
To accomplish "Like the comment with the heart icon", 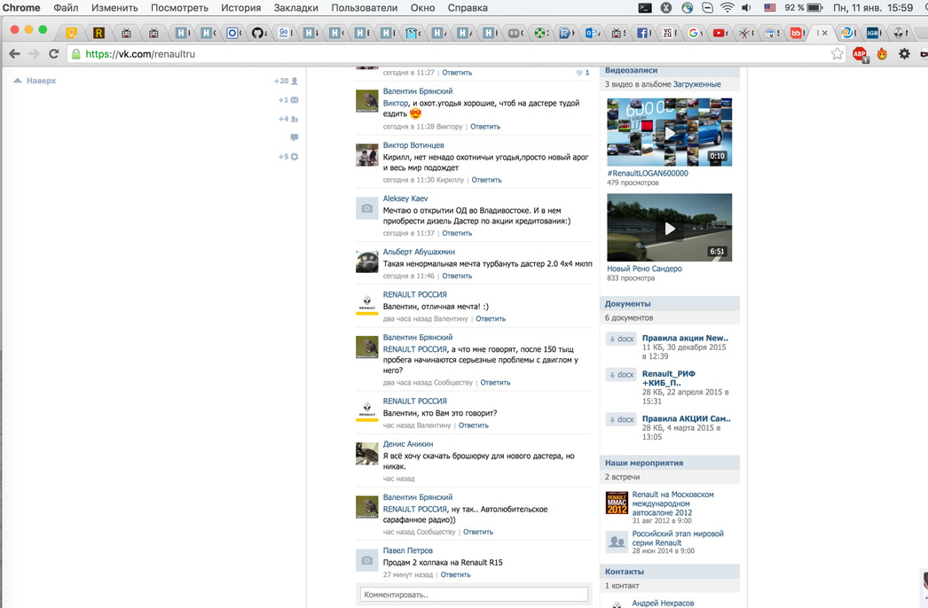I will click(580, 73).
